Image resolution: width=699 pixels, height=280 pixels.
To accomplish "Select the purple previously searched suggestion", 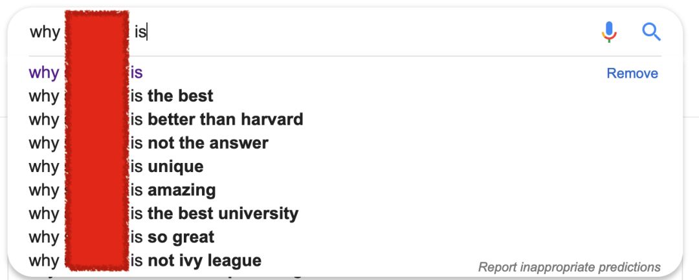I will [x=136, y=72].
